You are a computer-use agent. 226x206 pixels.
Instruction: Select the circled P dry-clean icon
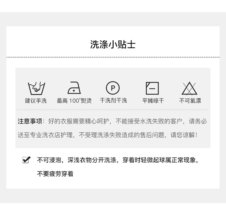[113, 88]
